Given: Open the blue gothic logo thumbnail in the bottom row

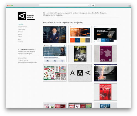Looking at the screenshot, I should coord(105,105).
